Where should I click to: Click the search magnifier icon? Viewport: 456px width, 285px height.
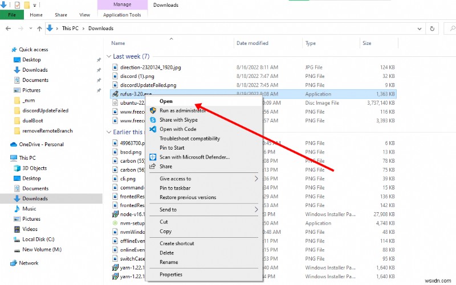pyautogui.click(x=452, y=28)
